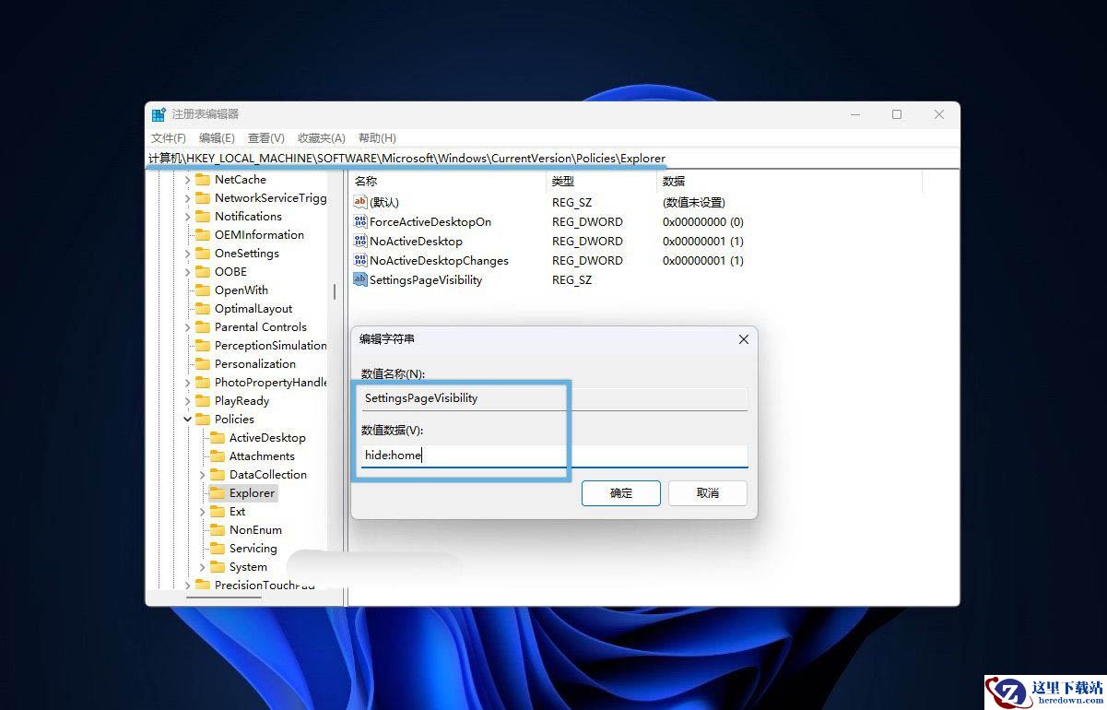Select the NetworkServiceTrigg folder icon
1107x710 pixels.
coord(203,198)
